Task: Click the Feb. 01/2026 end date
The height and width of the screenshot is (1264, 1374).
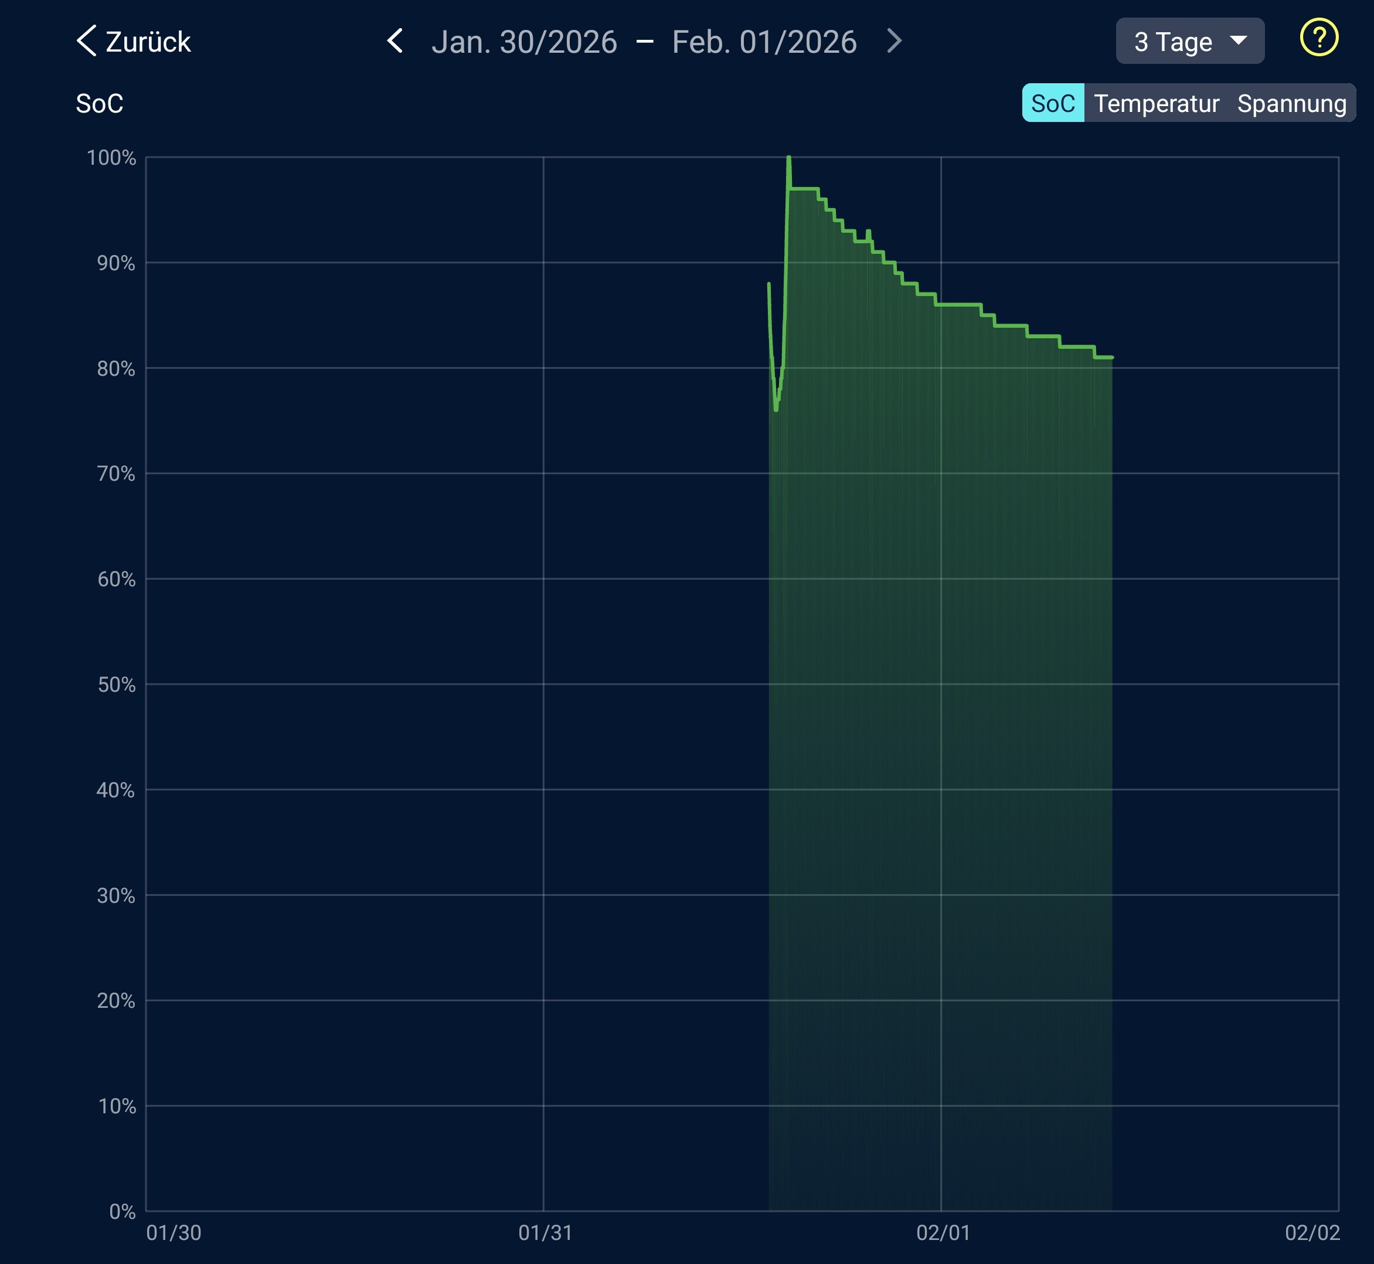Action: [x=763, y=42]
